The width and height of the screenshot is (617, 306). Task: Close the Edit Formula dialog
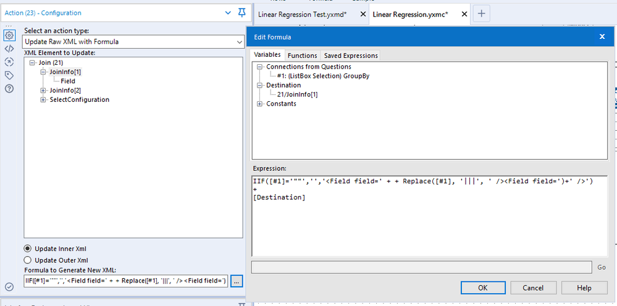coord(602,37)
